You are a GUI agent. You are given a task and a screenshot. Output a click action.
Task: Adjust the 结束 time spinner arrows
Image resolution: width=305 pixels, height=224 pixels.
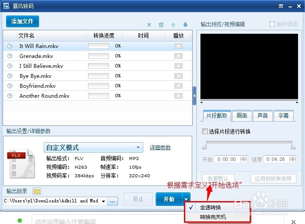tap(292, 159)
